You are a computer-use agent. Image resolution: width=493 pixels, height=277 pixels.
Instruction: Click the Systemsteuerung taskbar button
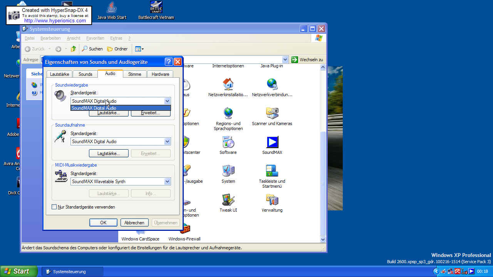[x=72, y=272]
